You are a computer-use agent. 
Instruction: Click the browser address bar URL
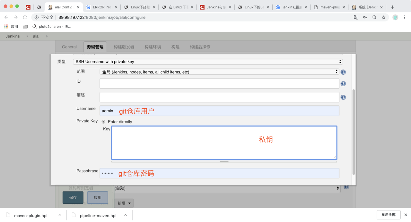click(x=102, y=17)
